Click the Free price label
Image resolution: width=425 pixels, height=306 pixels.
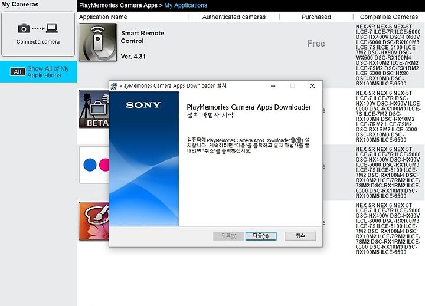(x=316, y=44)
